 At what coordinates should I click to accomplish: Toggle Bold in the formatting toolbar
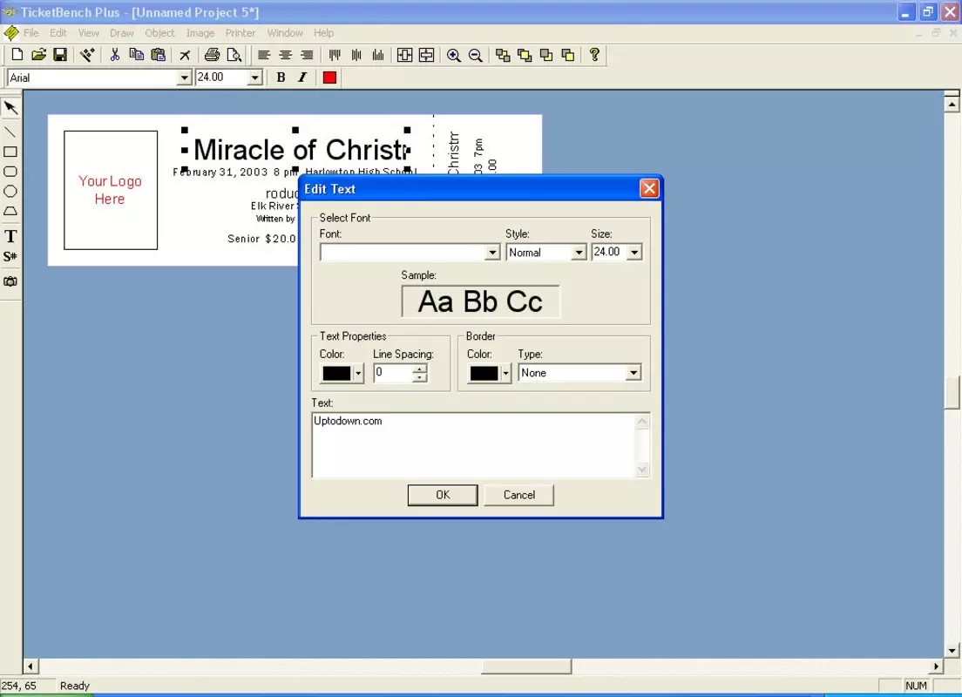tap(281, 78)
